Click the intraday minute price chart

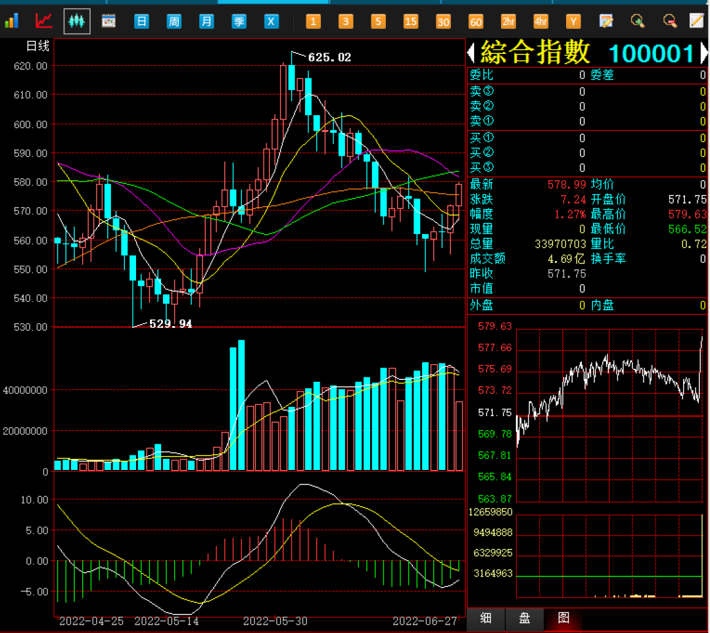click(609, 415)
